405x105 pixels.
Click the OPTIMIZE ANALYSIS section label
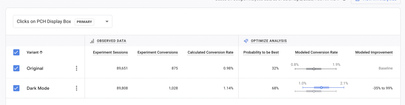pyautogui.click(x=269, y=41)
